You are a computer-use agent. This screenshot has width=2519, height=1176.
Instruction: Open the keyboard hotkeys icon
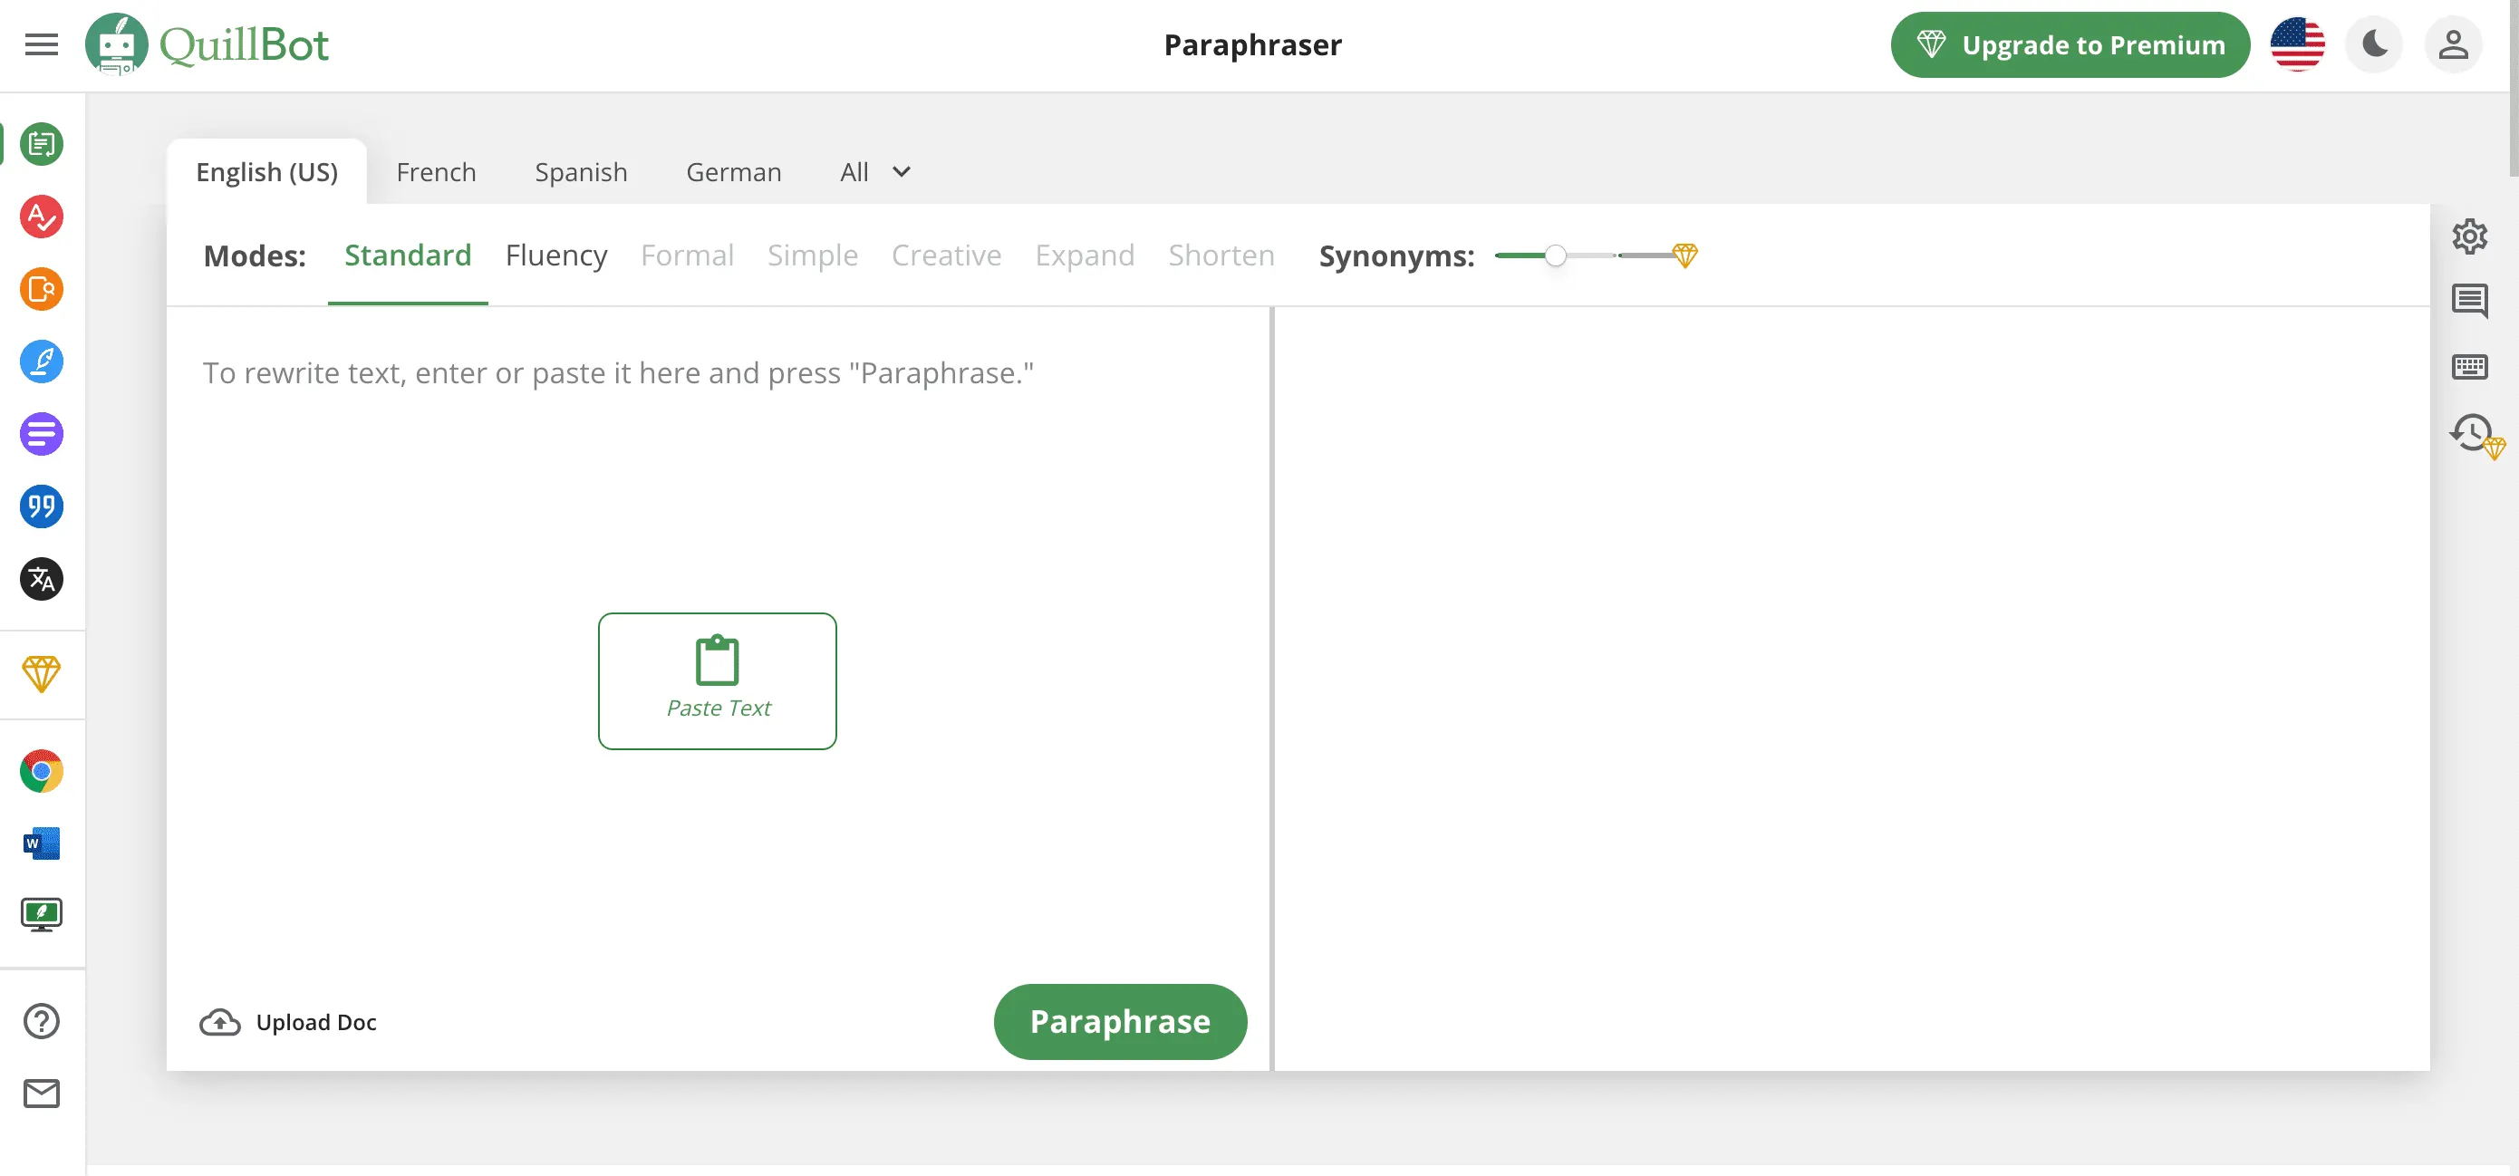click(2469, 367)
